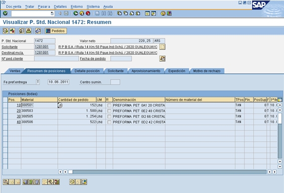Click the Find binoculars icon

[x=104, y=13]
